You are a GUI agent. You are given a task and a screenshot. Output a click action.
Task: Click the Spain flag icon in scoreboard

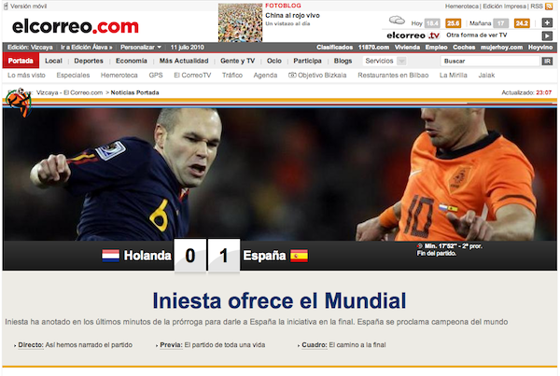[299, 256]
